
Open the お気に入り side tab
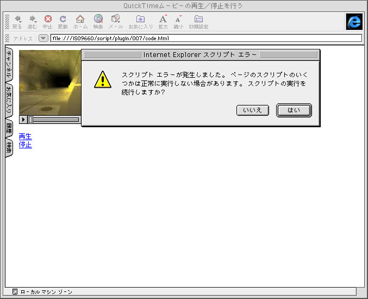pos(9,101)
